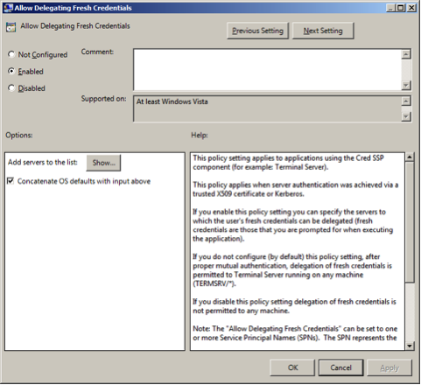Select the Disabled radio button
Viewport: 421px width, 385px height.
(11, 87)
